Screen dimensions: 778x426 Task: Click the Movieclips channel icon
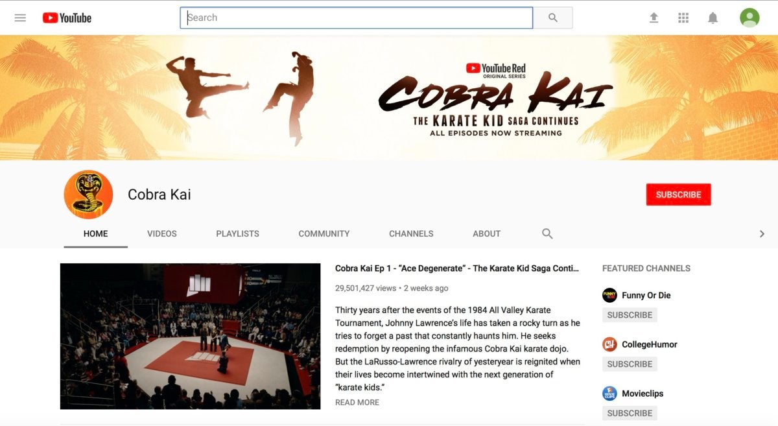coord(609,394)
